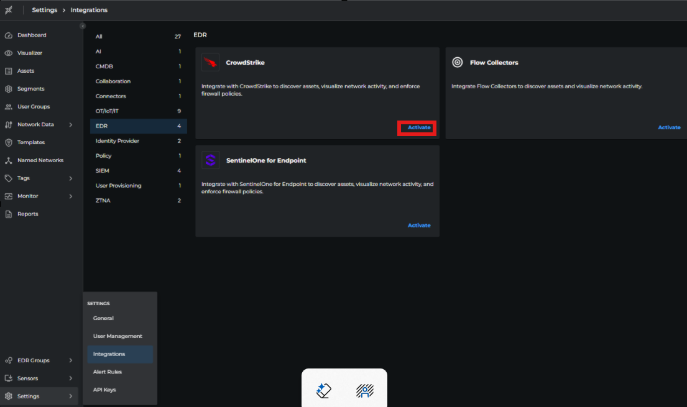
Task: Activate the SentinelOne for Endpoint integration
Action: (418, 226)
